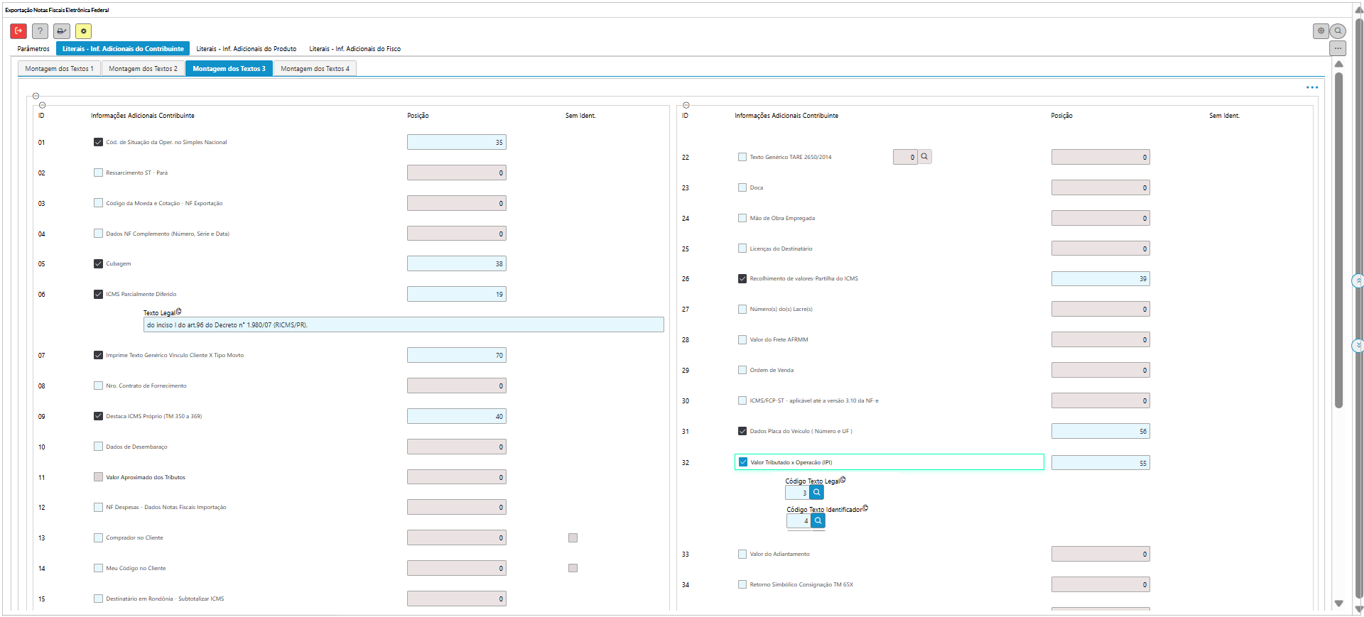Viewport: 1364px width, 617px height.
Task: Open lookup for Código Texto Identificador
Action: pos(818,521)
